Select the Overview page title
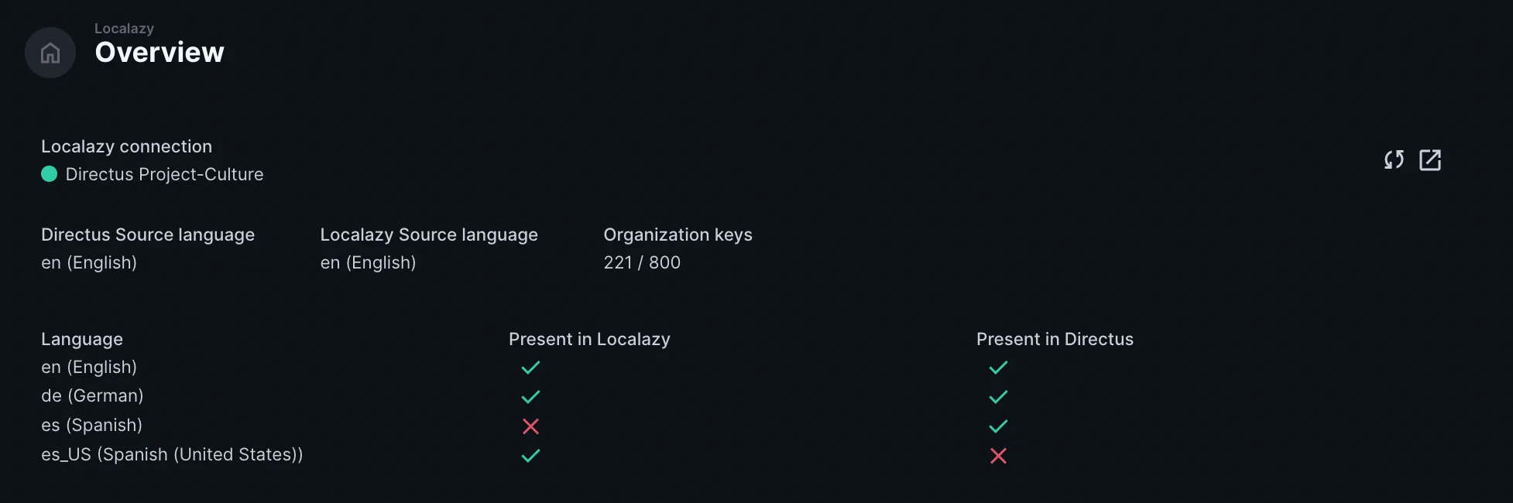 click(x=160, y=53)
